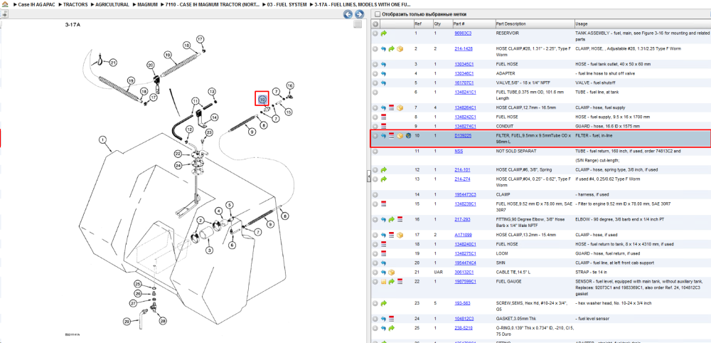The width and height of the screenshot is (711, 343).
Task: Click yellow note icon in FUEL GAUGE row
Action: pos(384,281)
